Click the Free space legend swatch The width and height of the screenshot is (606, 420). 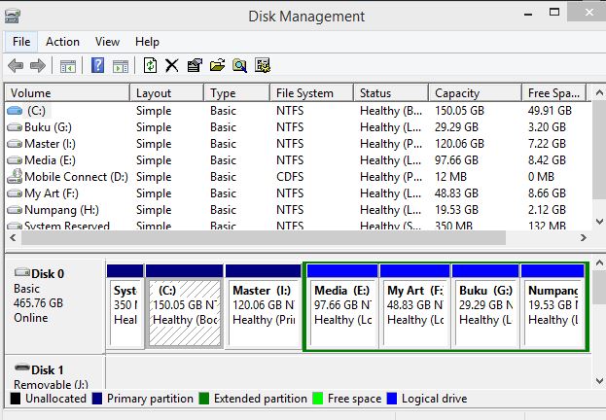click(317, 399)
